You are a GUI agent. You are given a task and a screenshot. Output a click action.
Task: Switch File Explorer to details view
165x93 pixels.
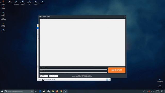107,80
